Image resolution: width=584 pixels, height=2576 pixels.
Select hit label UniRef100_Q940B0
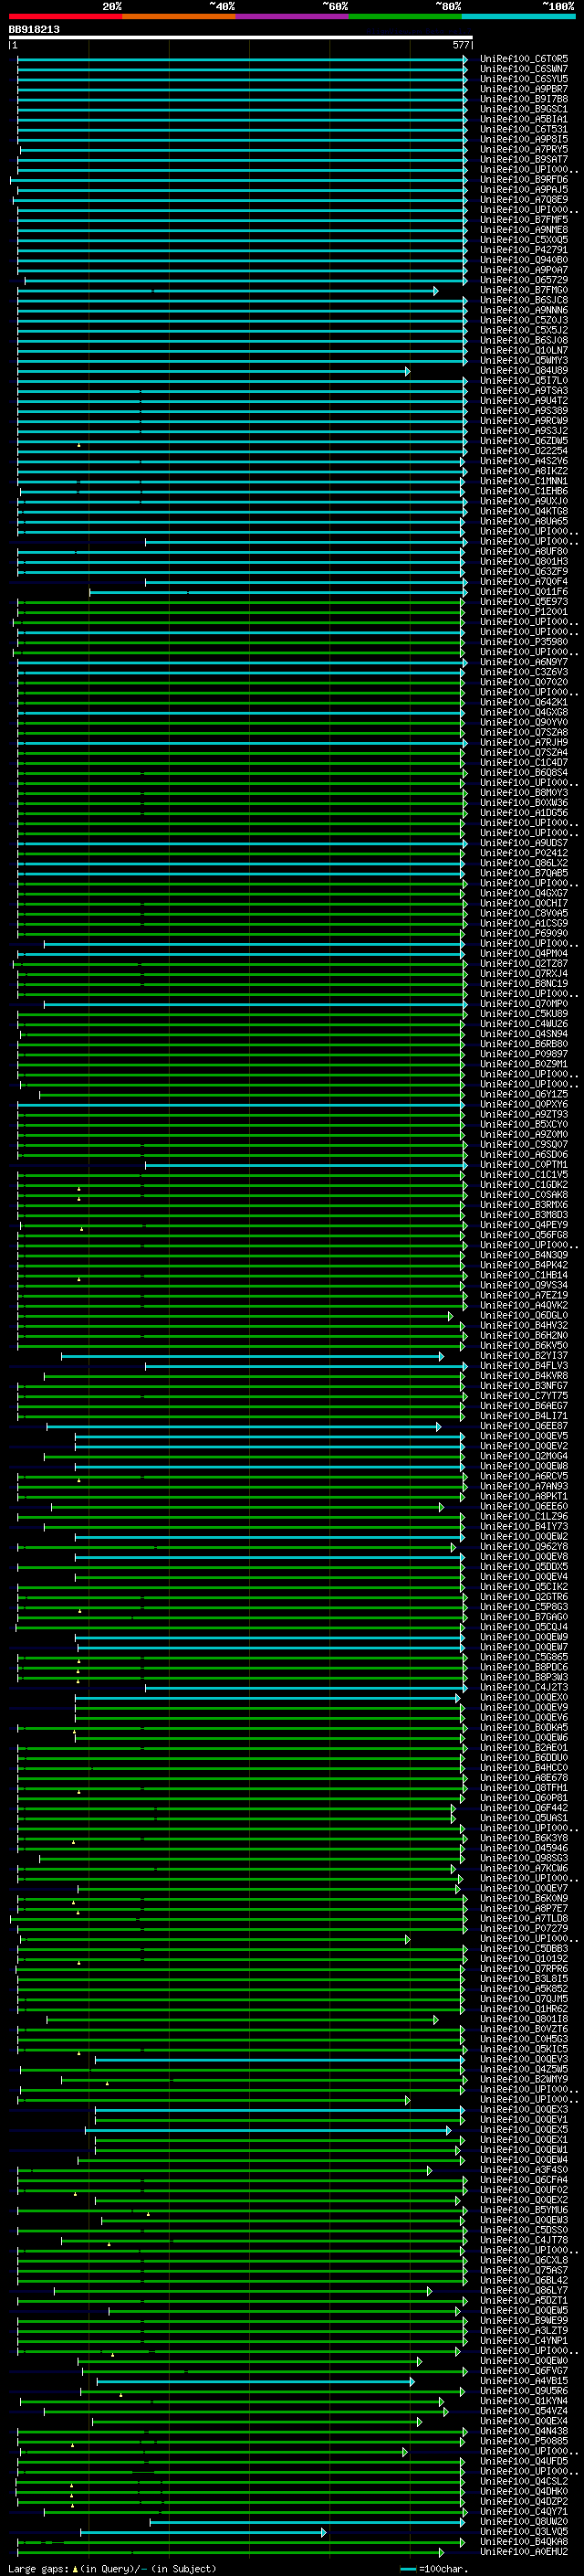tap(524, 260)
